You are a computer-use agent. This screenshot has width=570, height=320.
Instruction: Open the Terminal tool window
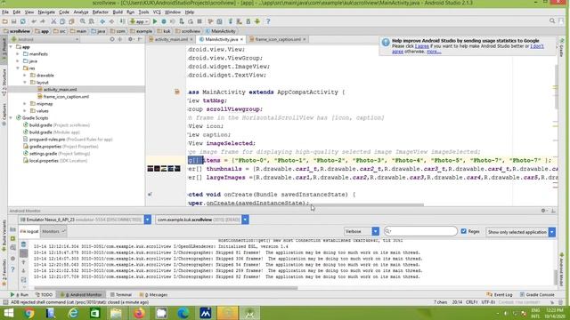[x=121, y=294]
